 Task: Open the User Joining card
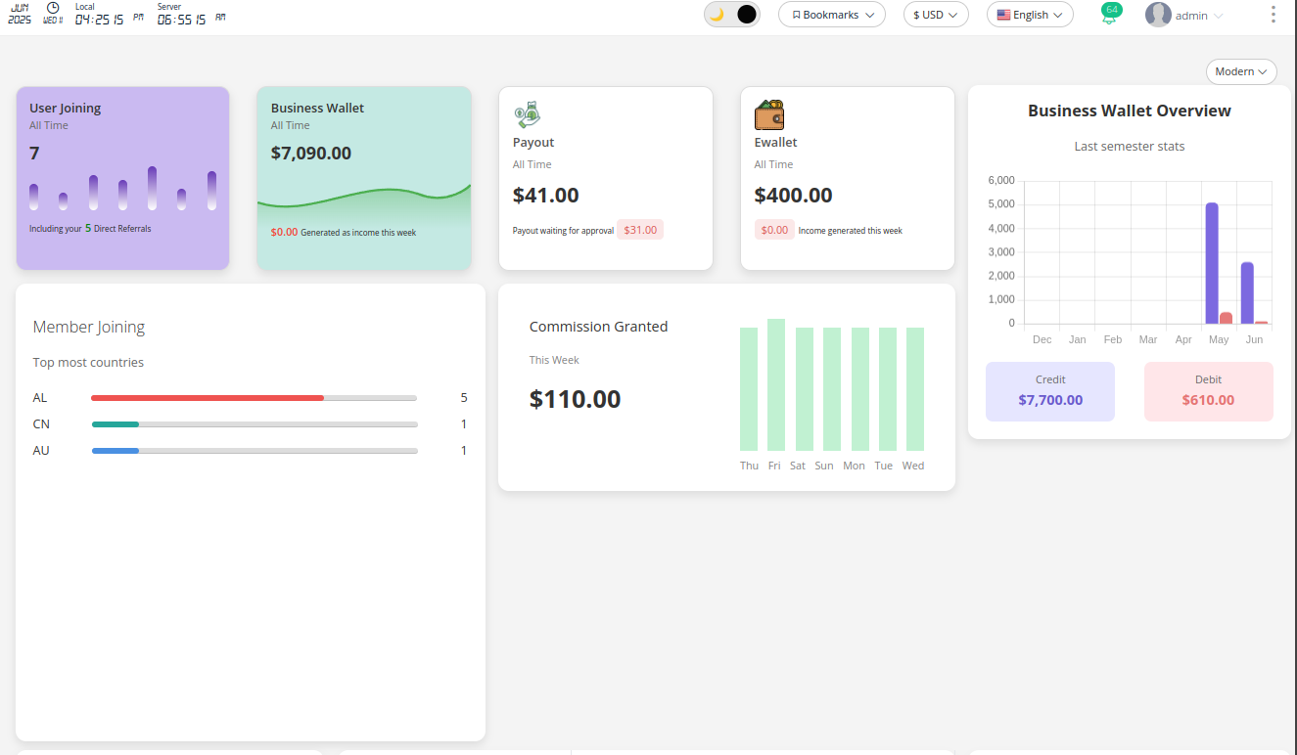click(x=122, y=178)
